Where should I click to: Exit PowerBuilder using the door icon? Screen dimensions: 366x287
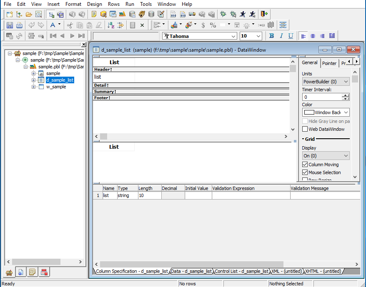pyautogui.click(x=264, y=14)
